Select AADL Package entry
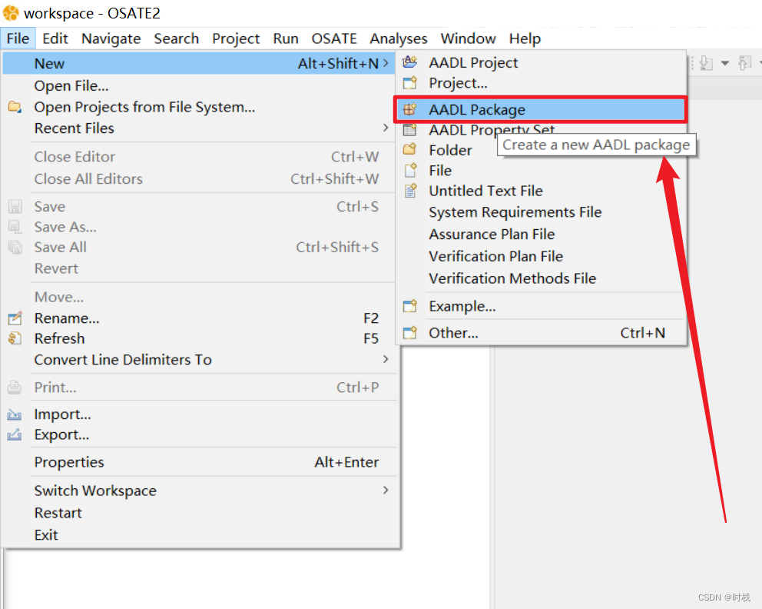762x609 pixels. [x=541, y=109]
